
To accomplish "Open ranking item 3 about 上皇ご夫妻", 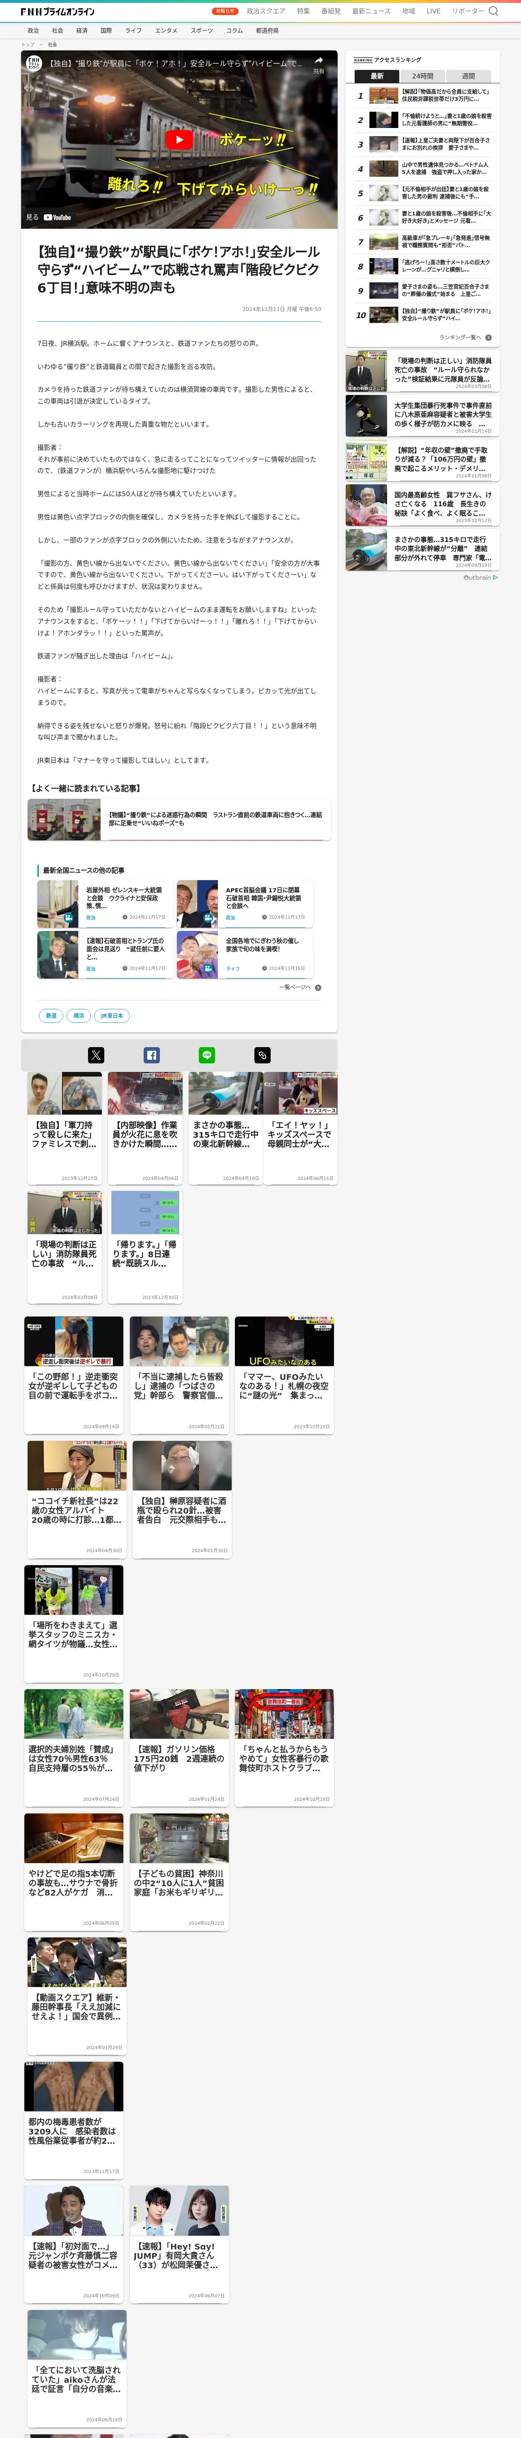I will (423, 145).
